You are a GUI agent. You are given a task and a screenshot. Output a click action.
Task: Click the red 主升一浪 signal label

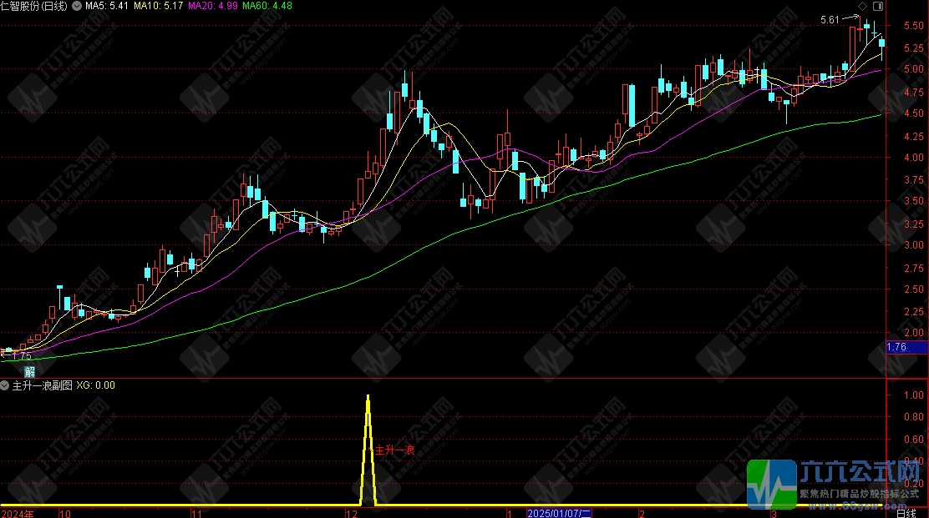[x=394, y=450]
